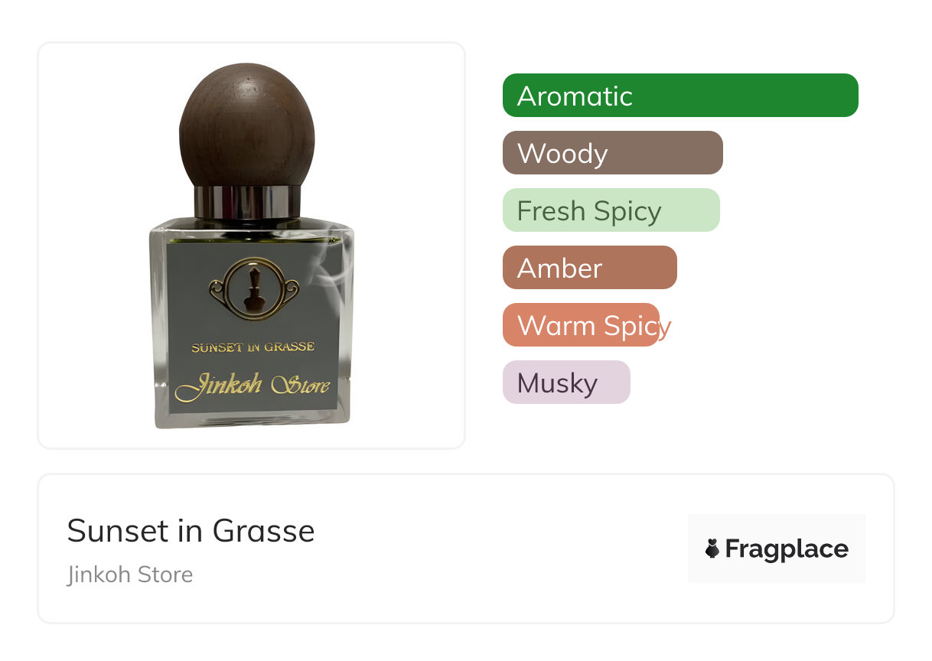Select the green Aromatic accord bar

pos(680,96)
